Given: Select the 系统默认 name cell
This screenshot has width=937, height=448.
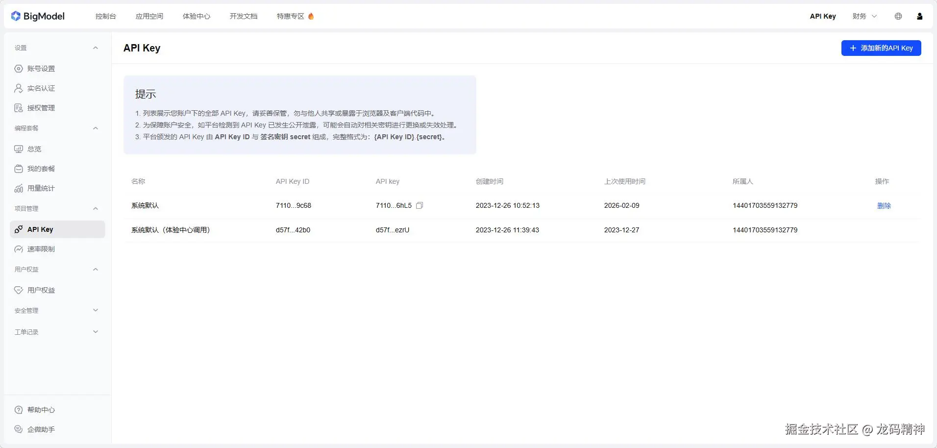Looking at the screenshot, I should 145,205.
